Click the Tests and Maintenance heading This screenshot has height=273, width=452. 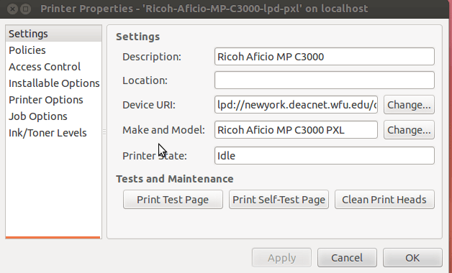[x=175, y=179]
